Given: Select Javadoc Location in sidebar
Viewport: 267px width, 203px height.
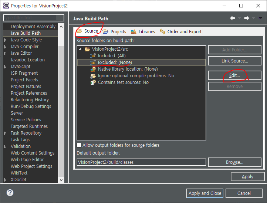Looking at the screenshot, I should 28,60.
